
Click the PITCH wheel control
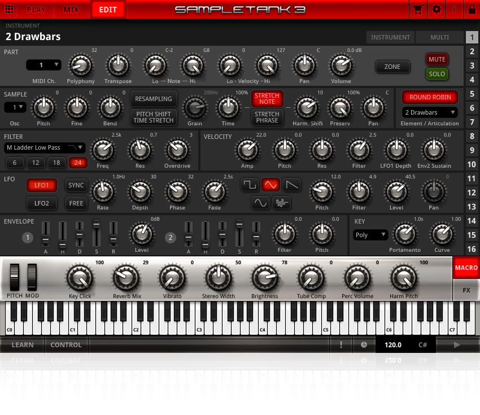pos(15,277)
